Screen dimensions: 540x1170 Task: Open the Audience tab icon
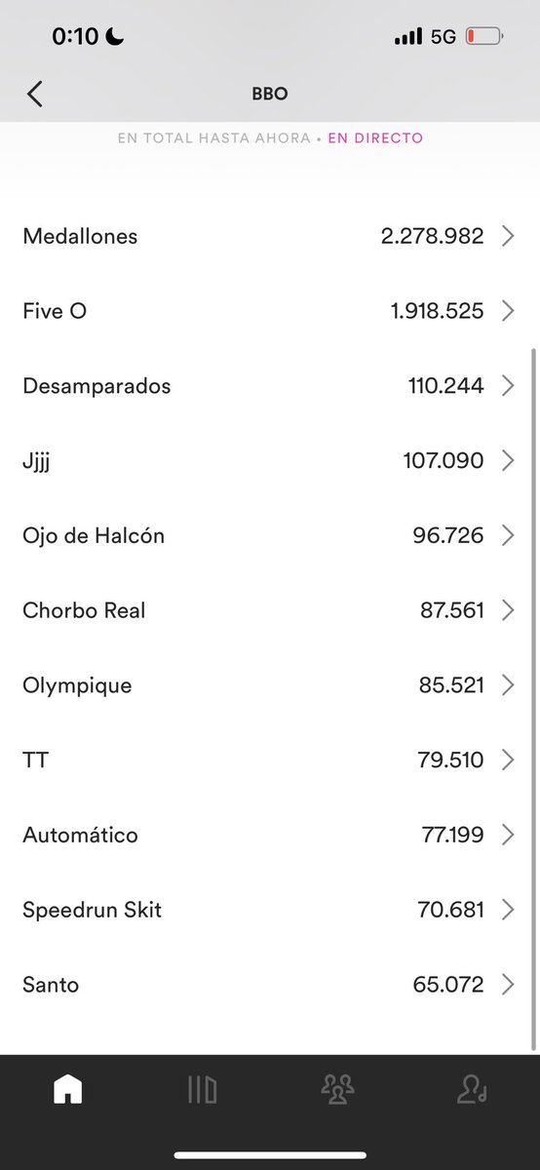(337, 1089)
